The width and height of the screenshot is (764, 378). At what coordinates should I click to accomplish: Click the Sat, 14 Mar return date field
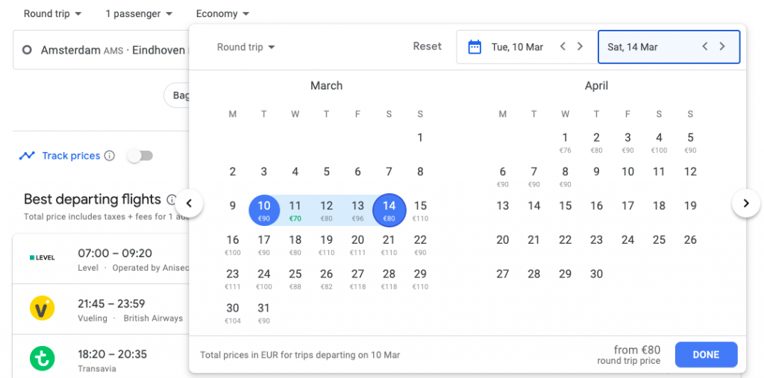tap(668, 47)
